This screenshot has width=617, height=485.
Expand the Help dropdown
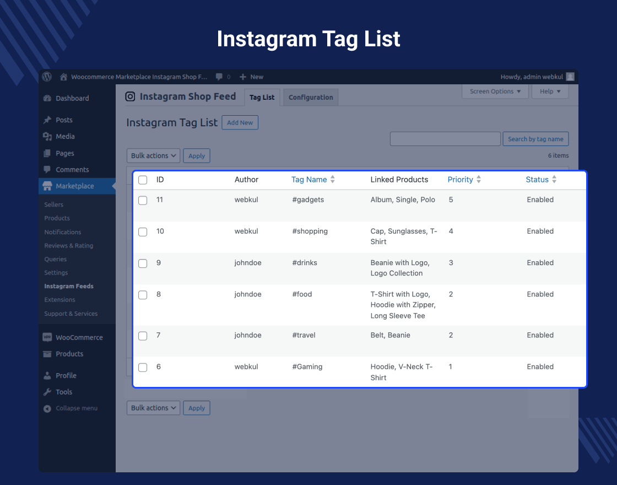point(550,91)
